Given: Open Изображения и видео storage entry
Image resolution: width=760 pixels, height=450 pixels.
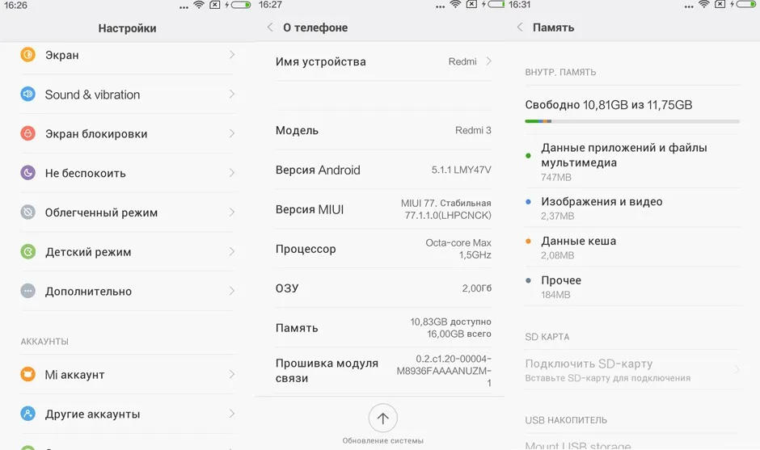Looking at the screenshot, I should tap(632, 208).
